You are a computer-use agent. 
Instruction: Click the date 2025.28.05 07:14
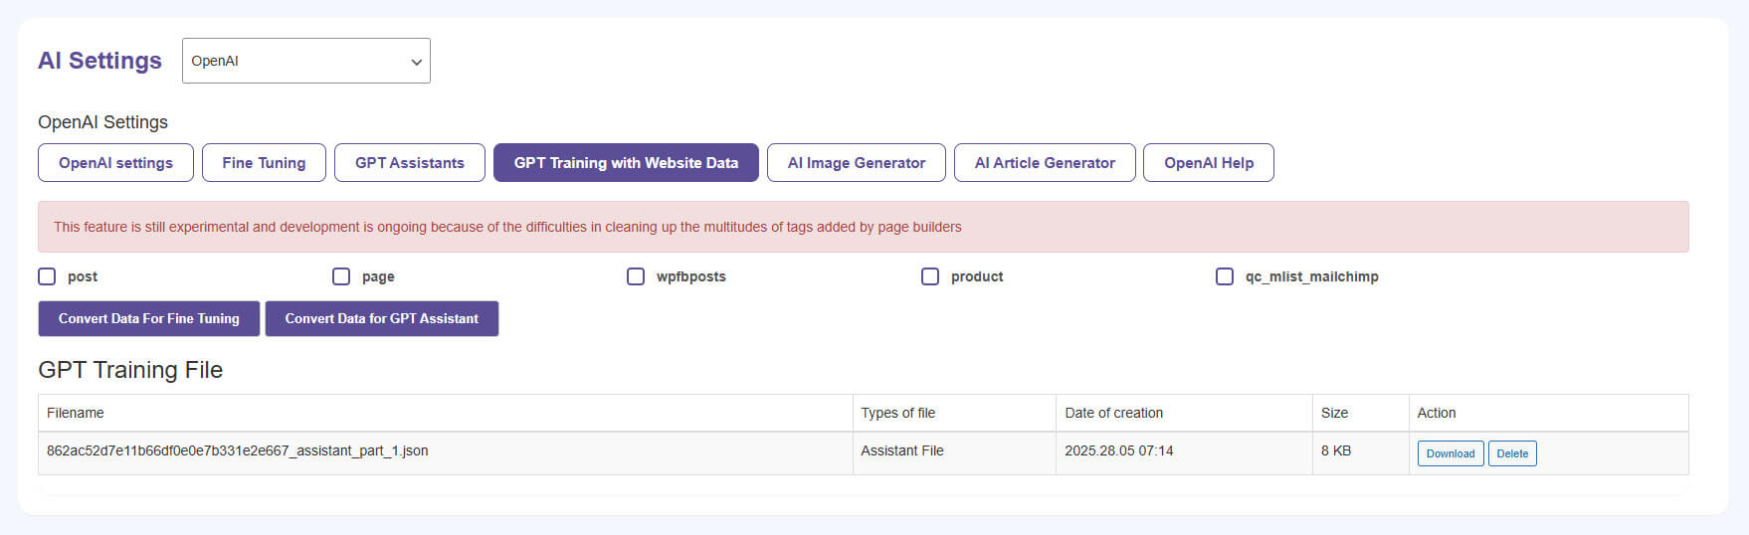point(1119,450)
